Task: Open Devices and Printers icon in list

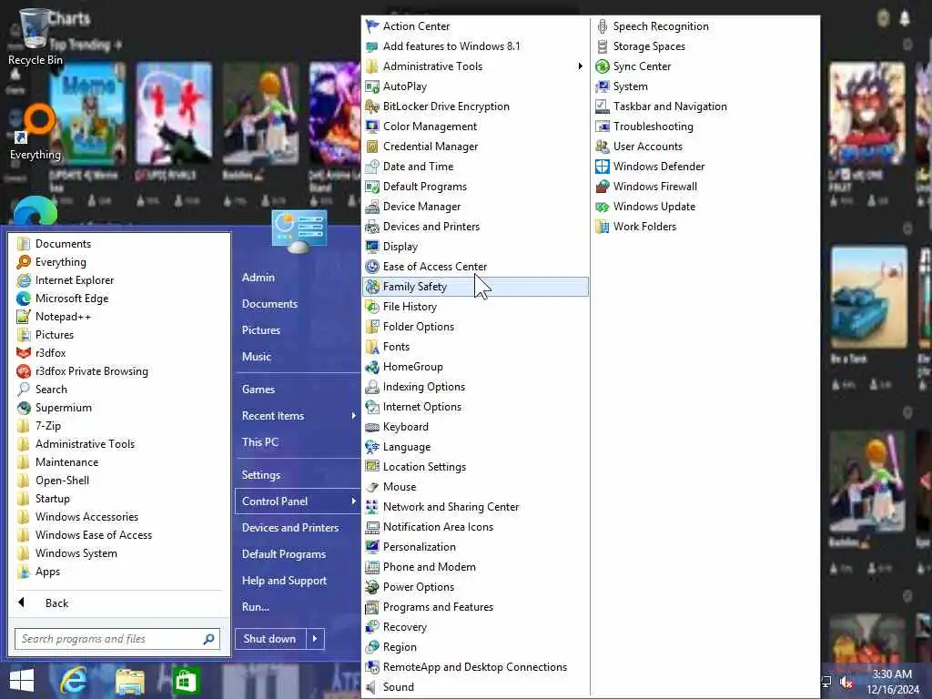Action: 372,227
